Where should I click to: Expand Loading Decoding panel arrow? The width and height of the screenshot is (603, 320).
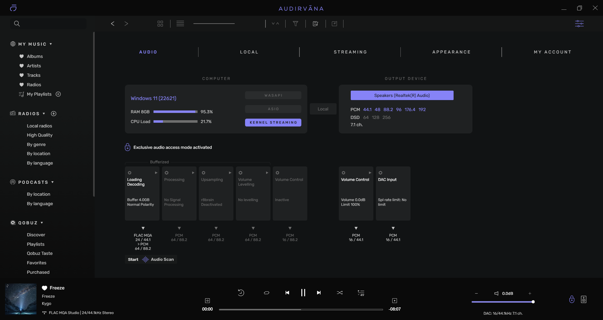[156, 173]
